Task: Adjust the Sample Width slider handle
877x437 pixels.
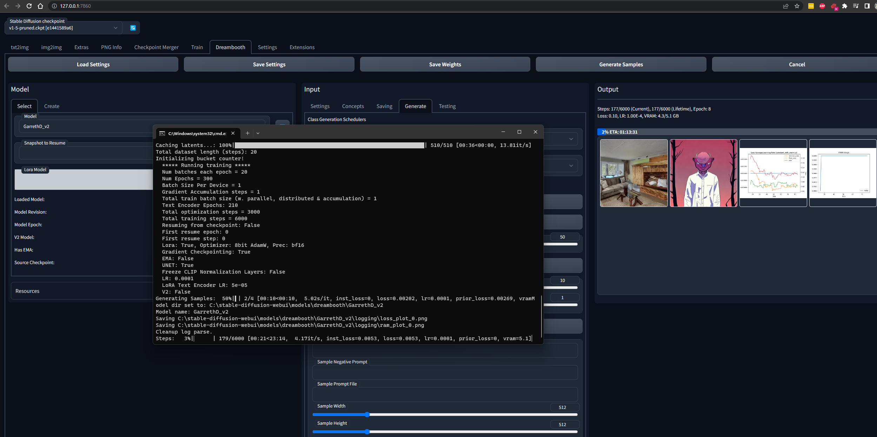Action: click(367, 415)
